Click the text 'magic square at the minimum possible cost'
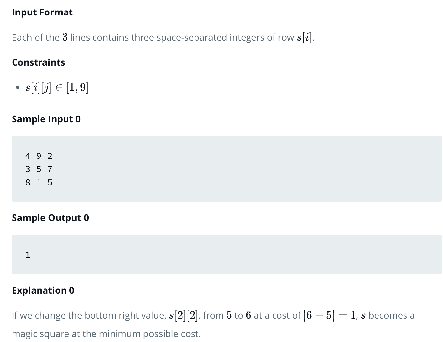The image size is (443, 342). coord(105,334)
